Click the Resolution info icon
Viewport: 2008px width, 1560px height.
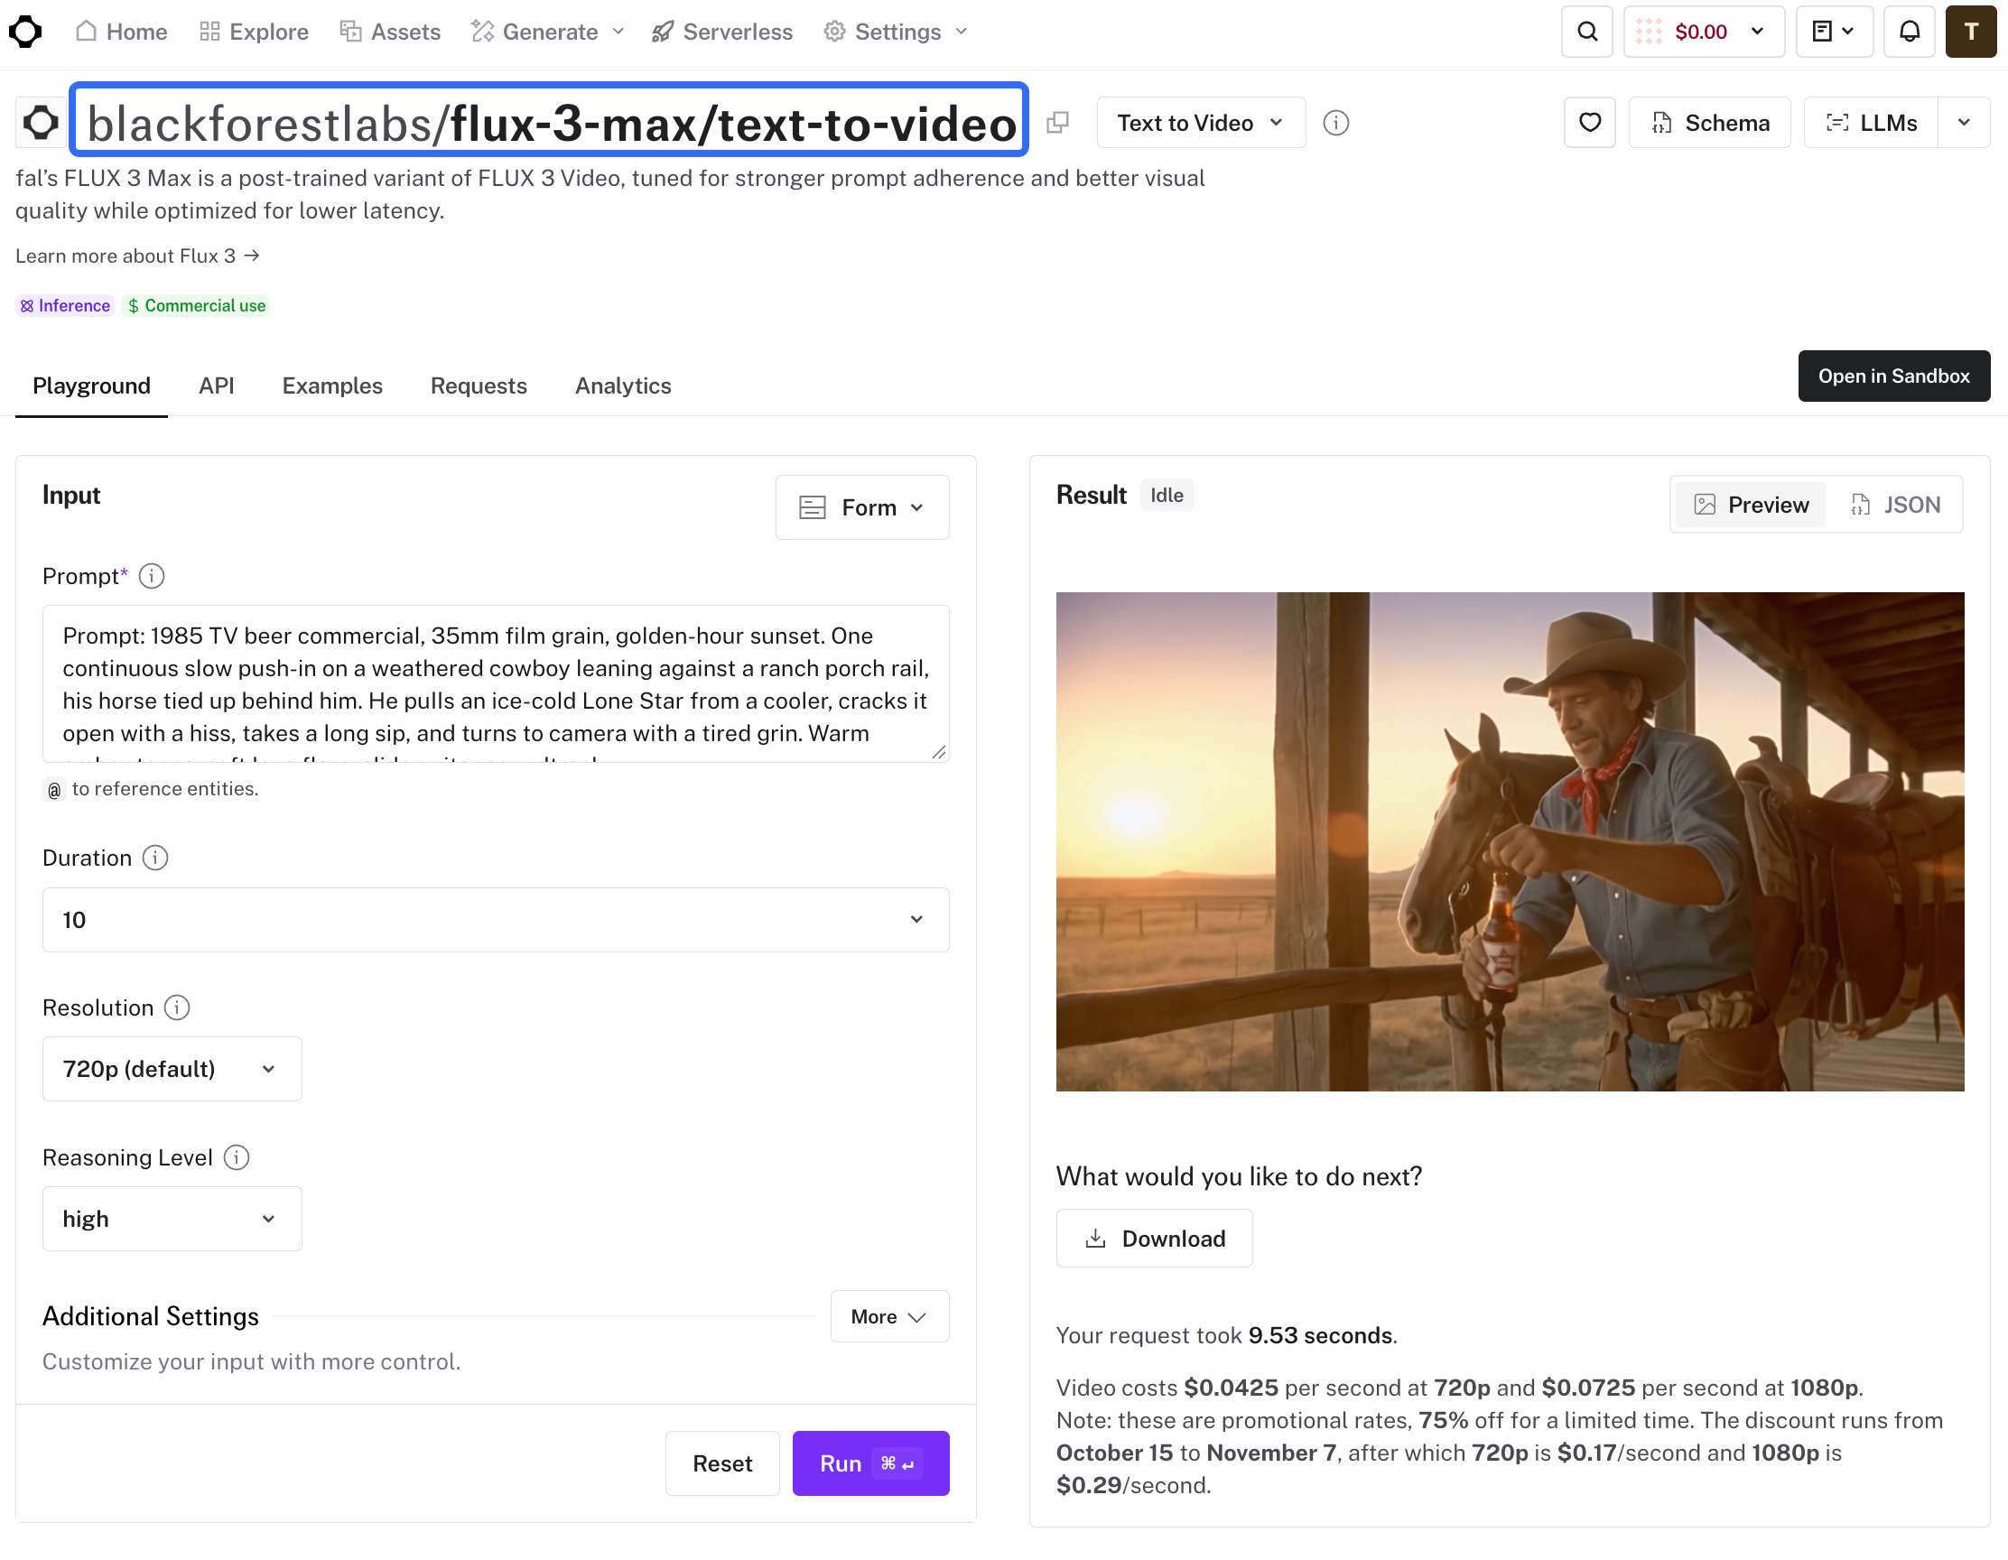point(178,1007)
